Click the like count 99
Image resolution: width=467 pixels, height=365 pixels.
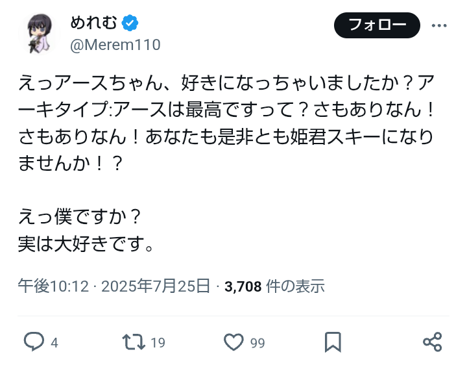coord(257,343)
